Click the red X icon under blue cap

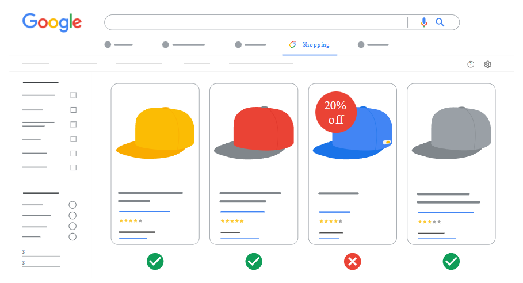coord(353,261)
